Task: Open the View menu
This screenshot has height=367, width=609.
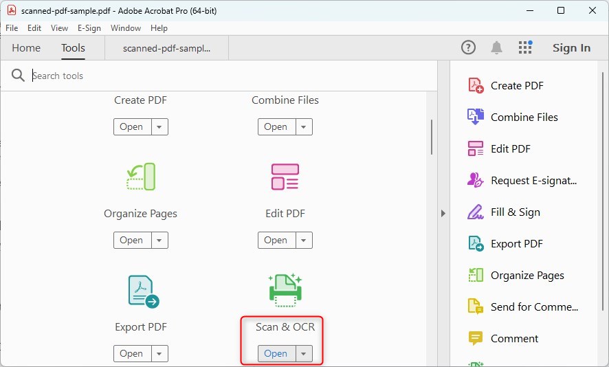Action: point(59,28)
